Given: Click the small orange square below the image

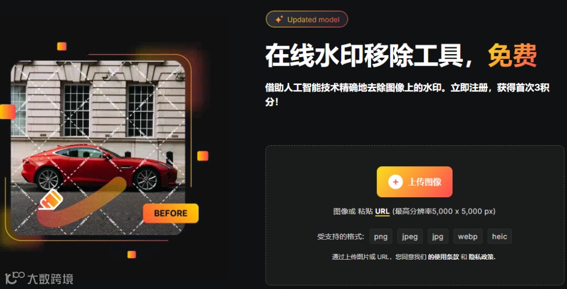Looking at the screenshot, I should point(132,254).
